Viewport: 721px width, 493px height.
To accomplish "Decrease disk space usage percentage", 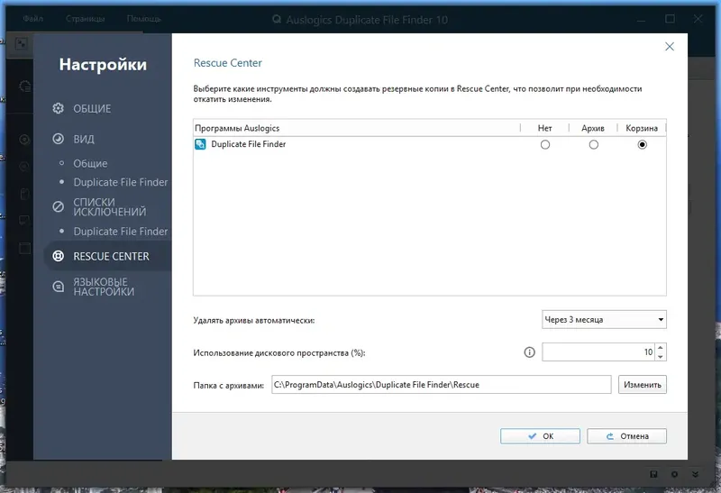I will [661, 356].
